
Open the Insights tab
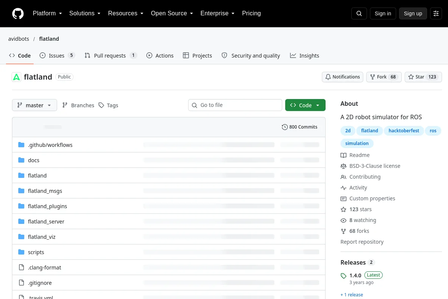(x=305, y=56)
